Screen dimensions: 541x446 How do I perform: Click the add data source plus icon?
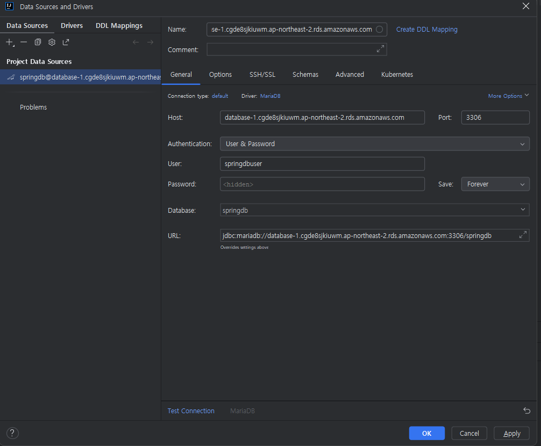pos(10,42)
